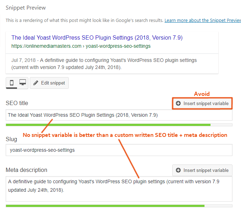Screen dimensions: 241x214
Task: Click the snippet preview description text
Action: (104, 64)
